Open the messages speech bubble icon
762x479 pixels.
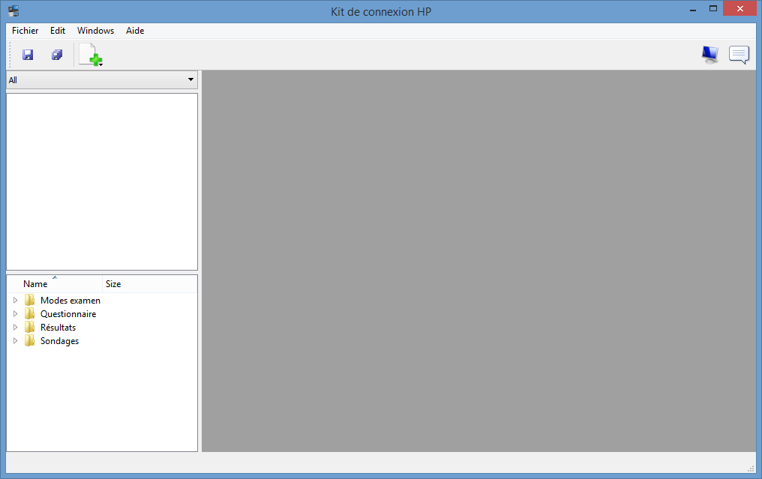739,55
